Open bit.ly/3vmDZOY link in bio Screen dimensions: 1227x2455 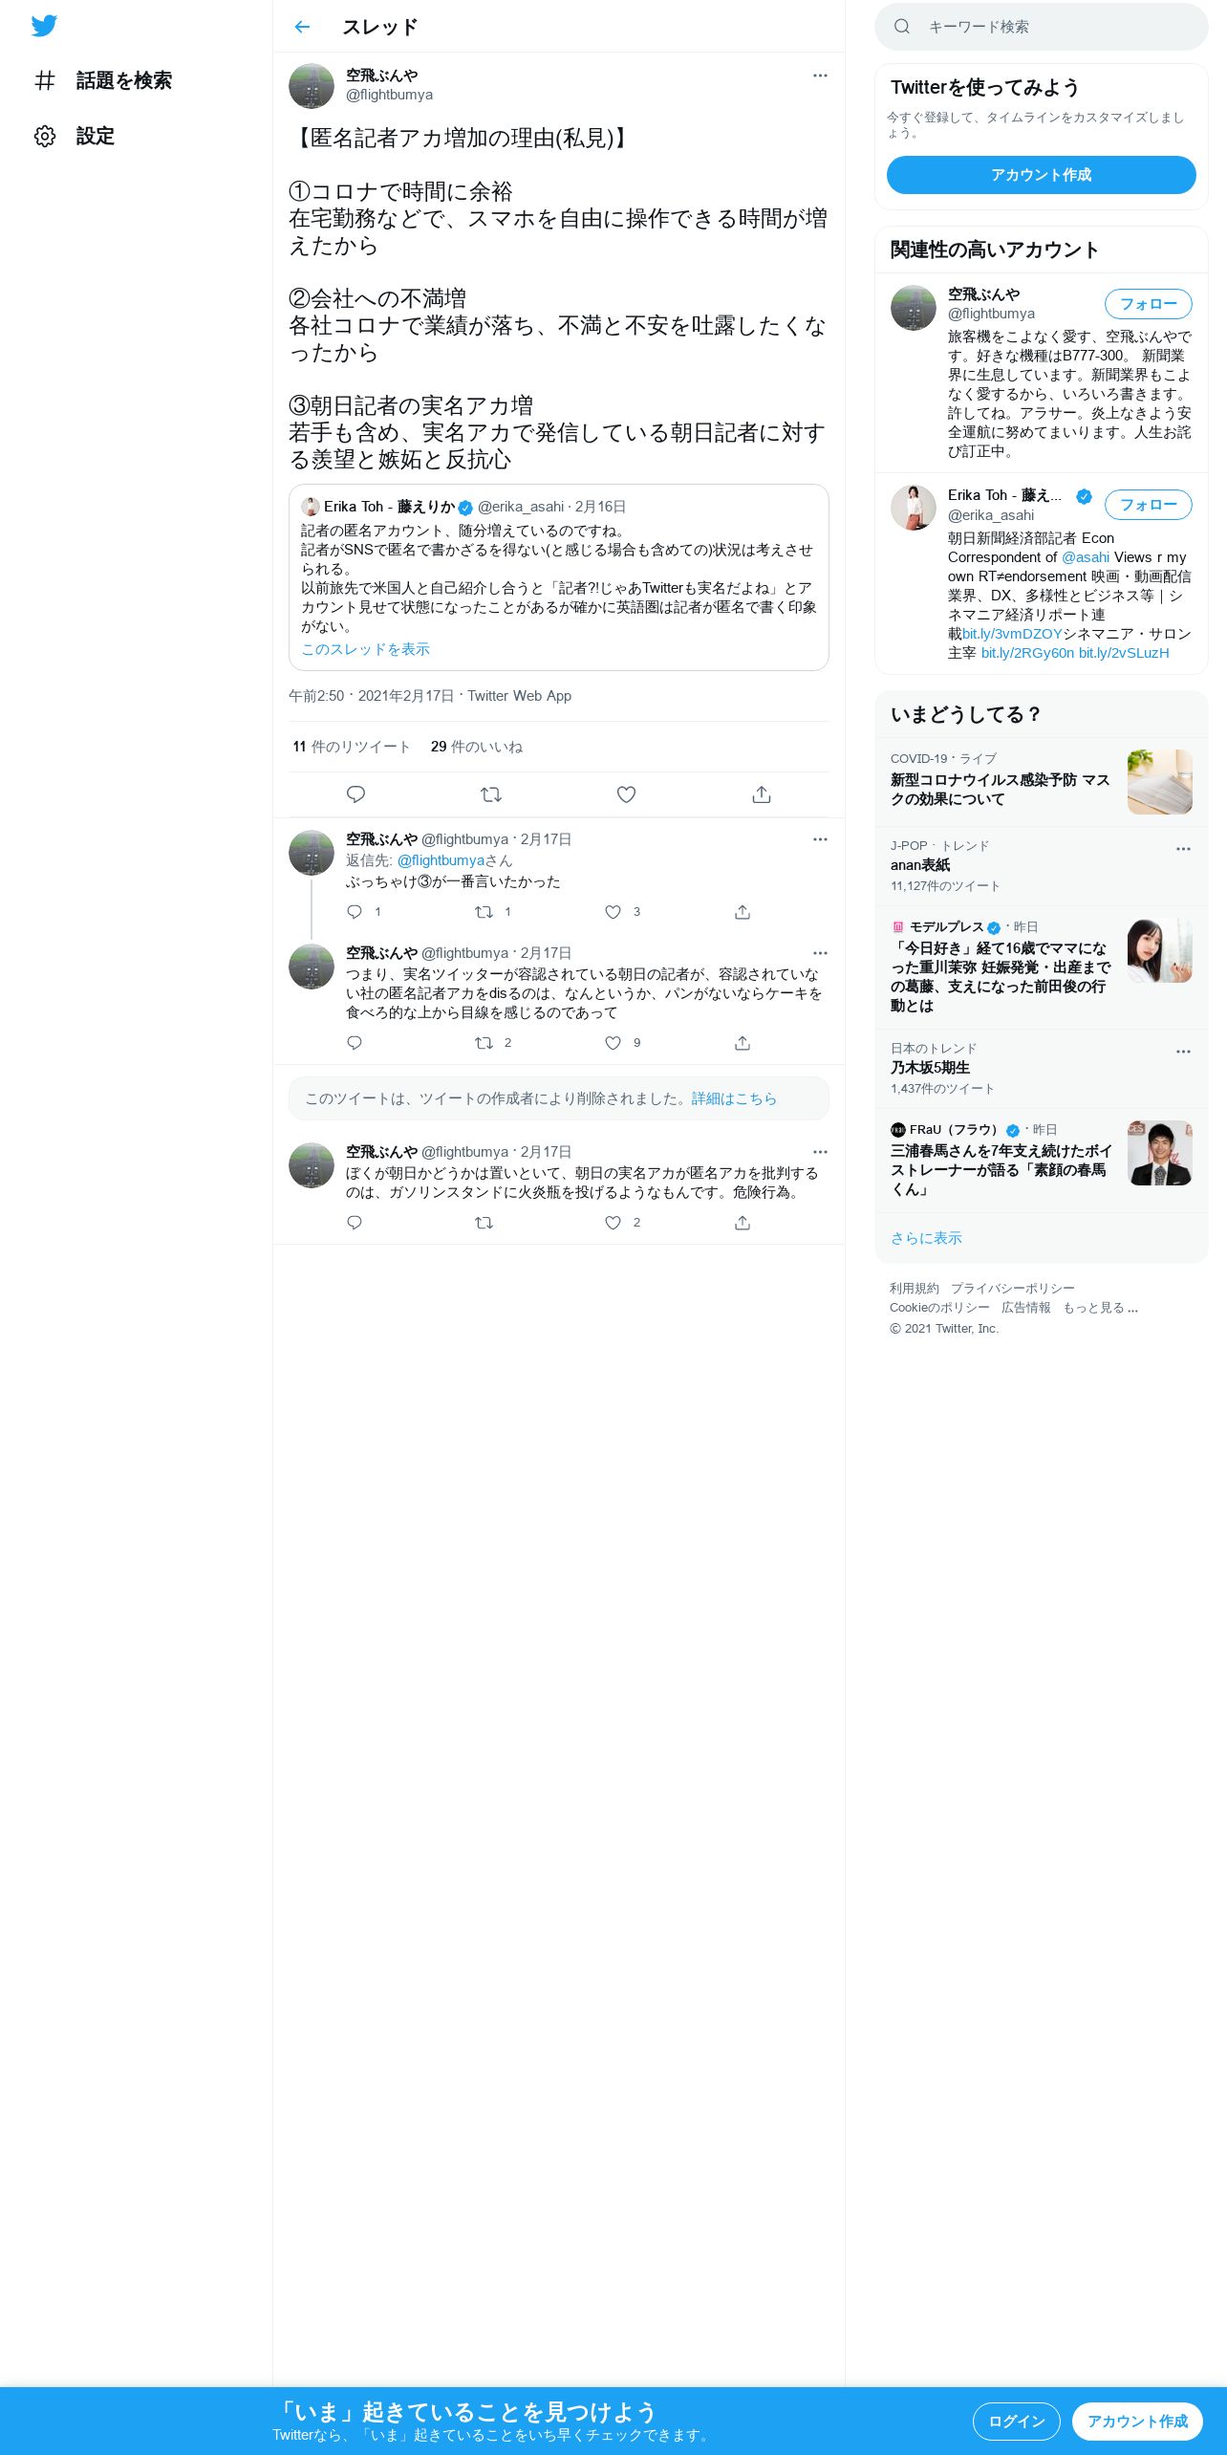click(1012, 634)
